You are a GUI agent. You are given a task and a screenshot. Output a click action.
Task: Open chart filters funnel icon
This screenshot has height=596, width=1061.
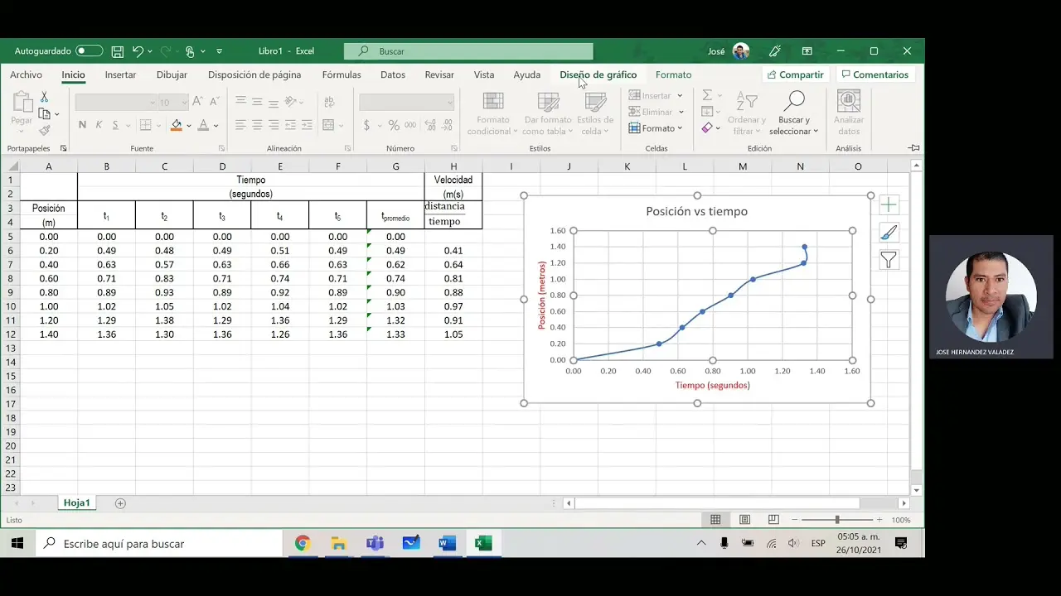coord(888,260)
